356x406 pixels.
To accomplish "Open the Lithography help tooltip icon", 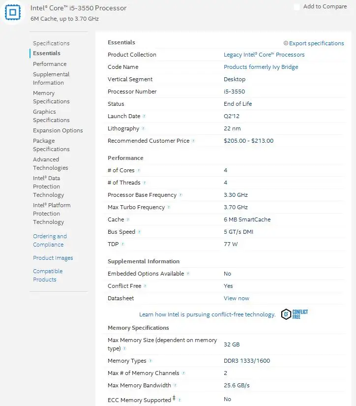I will (x=143, y=129).
